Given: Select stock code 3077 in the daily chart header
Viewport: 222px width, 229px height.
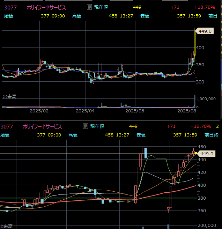Looking at the screenshot, I should (10, 7).
